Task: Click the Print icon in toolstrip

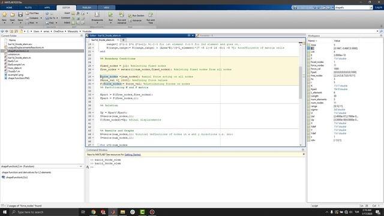Action: coord(27,23)
